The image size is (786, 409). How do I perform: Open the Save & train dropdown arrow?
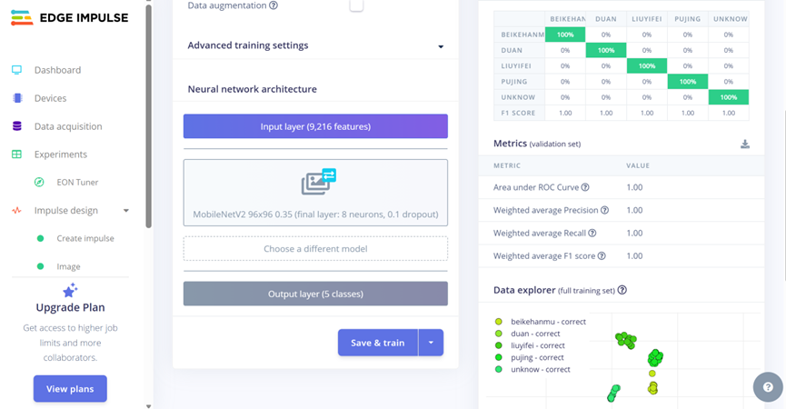[x=431, y=343]
